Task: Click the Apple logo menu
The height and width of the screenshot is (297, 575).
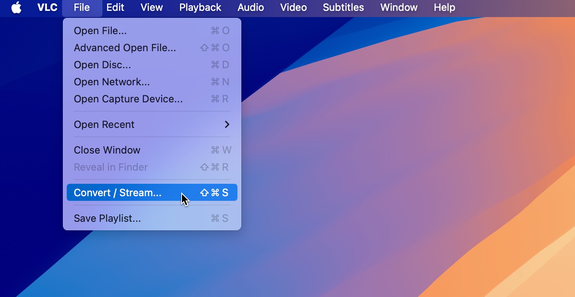Action: (16, 8)
